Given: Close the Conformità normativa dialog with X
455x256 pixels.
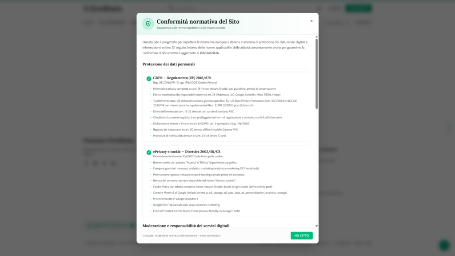Looking at the screenshot, I should tap(311, 21).
